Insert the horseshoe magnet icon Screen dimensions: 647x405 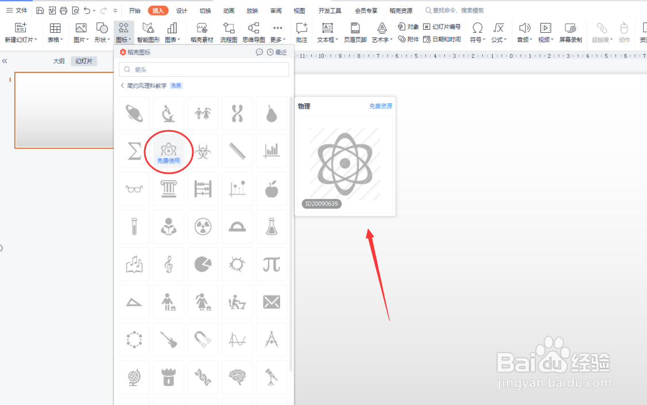coord(203,340)
